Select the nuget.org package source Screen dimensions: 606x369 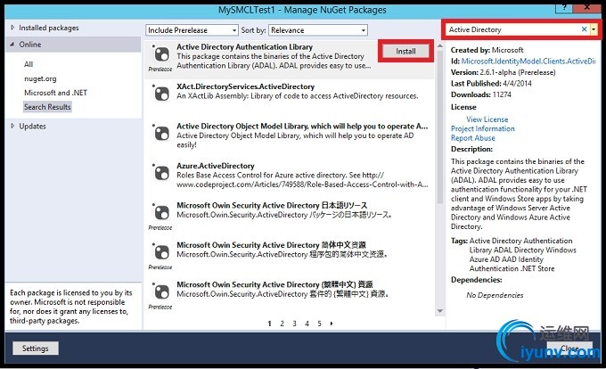pyautogui.click(x=40, y=78)
